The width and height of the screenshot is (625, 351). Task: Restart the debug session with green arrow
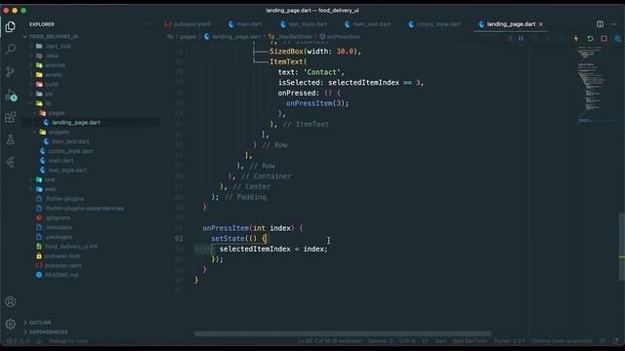tap(590, 39)
